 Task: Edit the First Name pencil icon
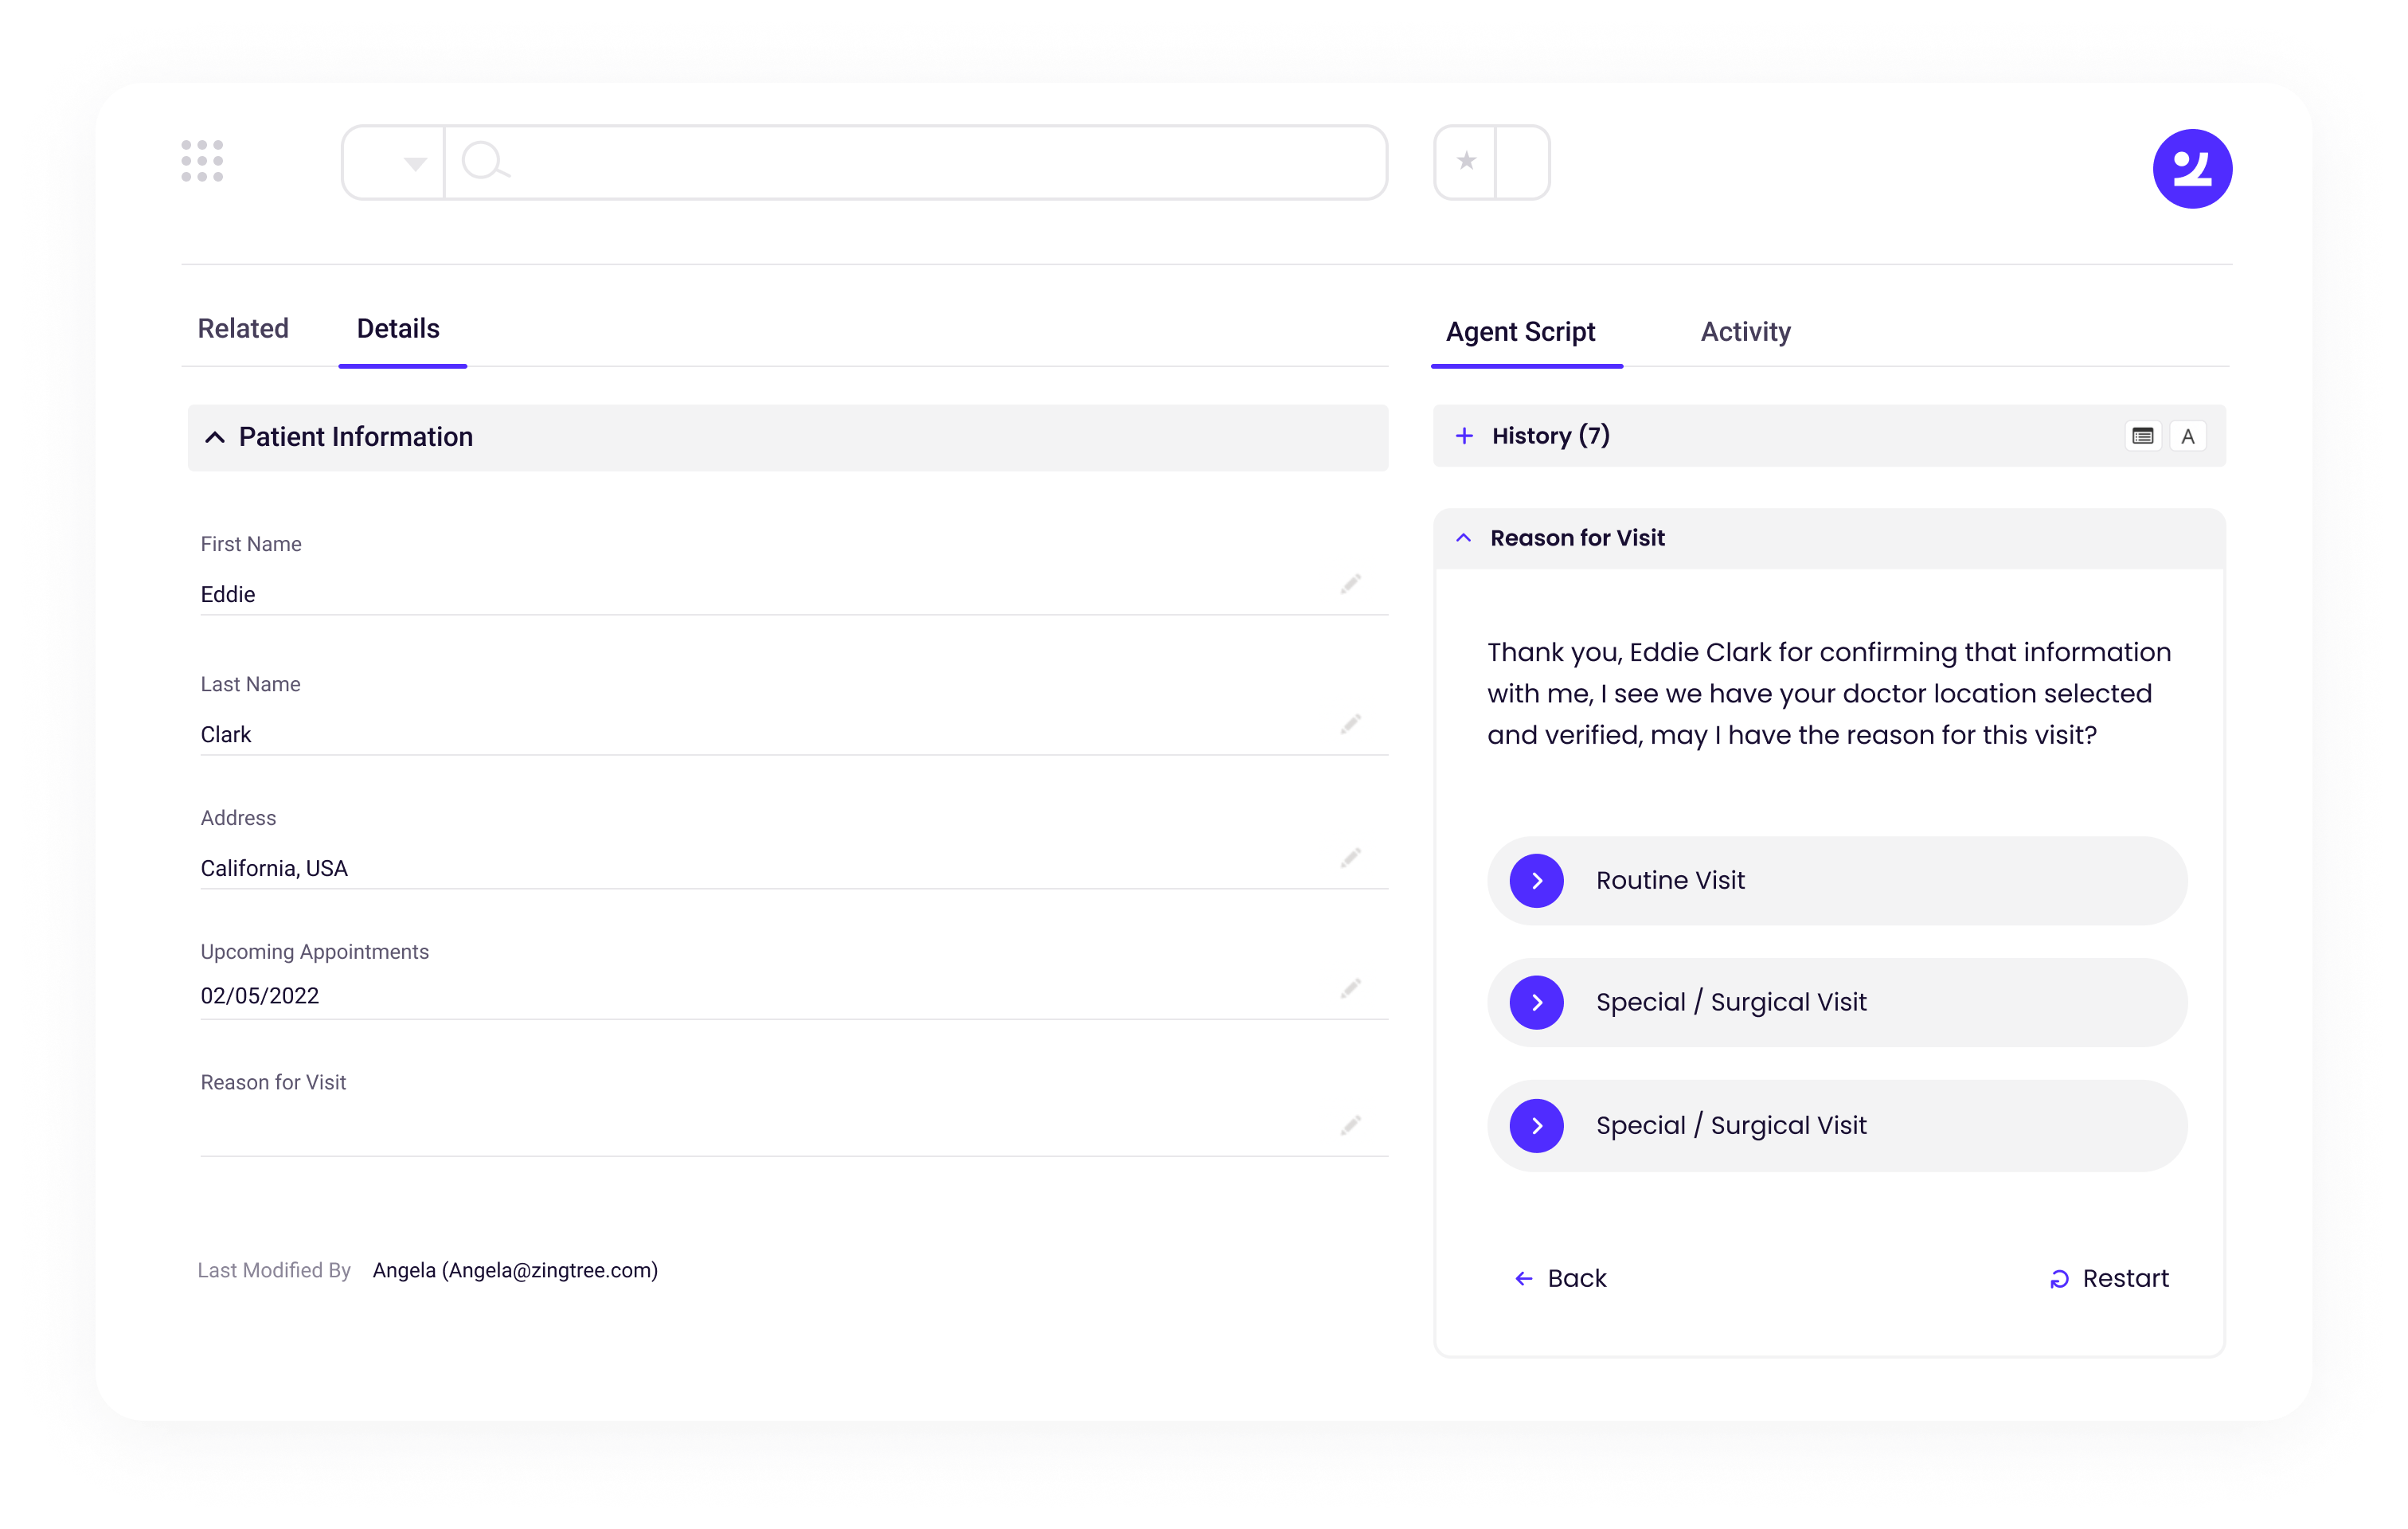[x=1350, y=584]
